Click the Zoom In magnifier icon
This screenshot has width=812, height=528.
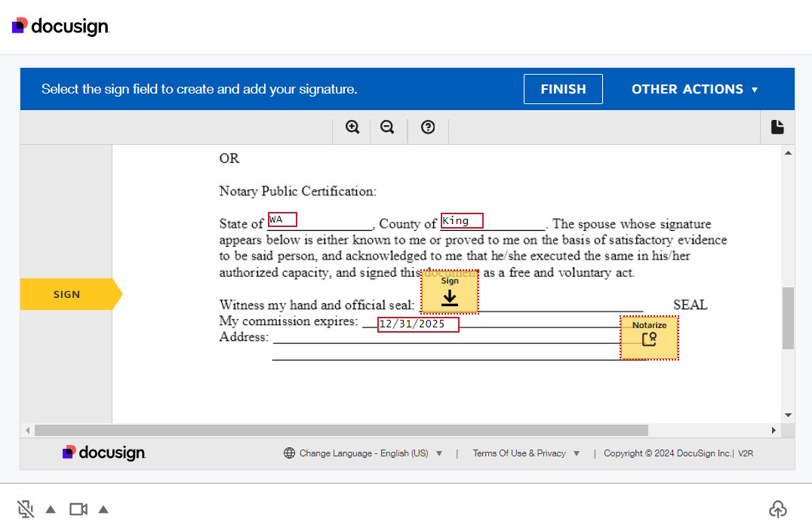point(351,127)
